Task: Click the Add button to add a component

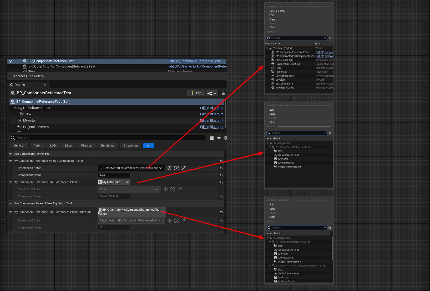Action: pyautogui.click(x=196, y=93)
